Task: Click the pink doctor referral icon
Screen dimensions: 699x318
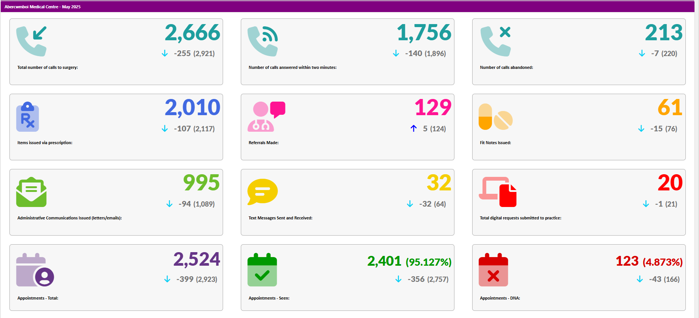Action: click(x=266, y=117)
